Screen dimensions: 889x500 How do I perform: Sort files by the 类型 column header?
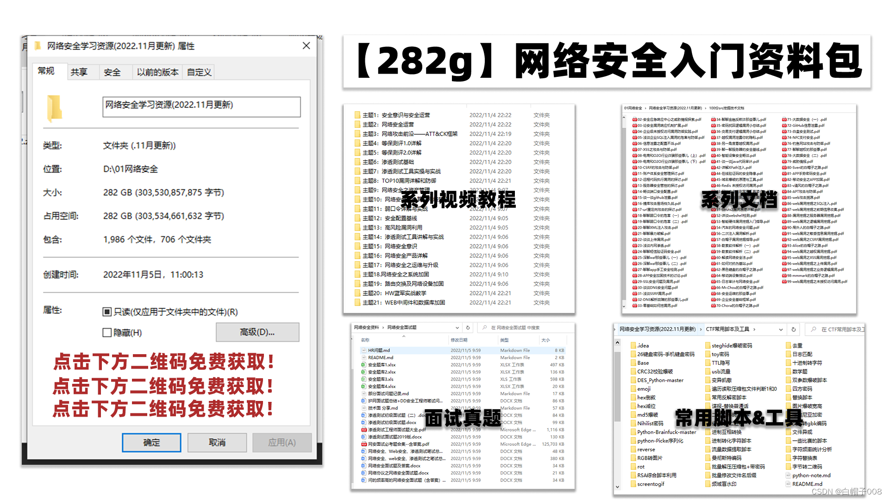[504, 340]
